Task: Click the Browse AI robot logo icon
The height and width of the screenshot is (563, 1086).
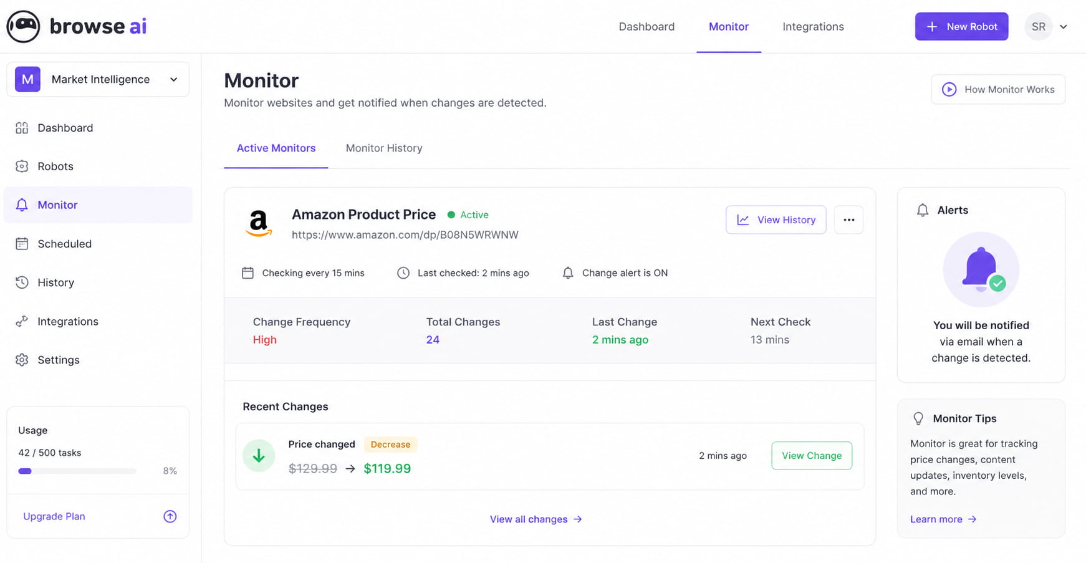Action: [x=23, y=26]
